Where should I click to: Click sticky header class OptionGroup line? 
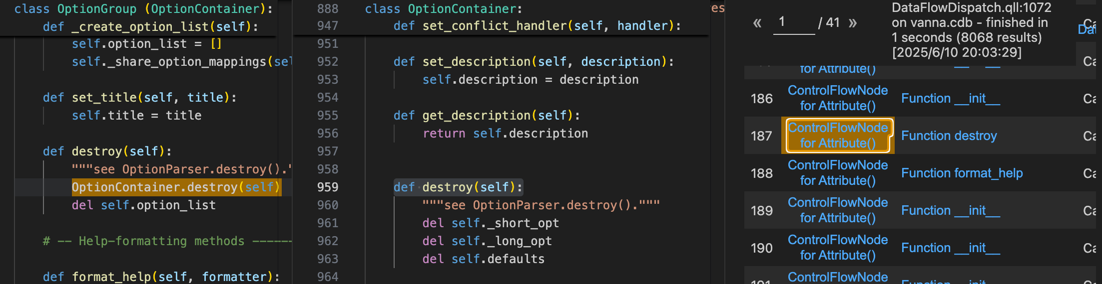pyautogui.click(x=144, y=9)
